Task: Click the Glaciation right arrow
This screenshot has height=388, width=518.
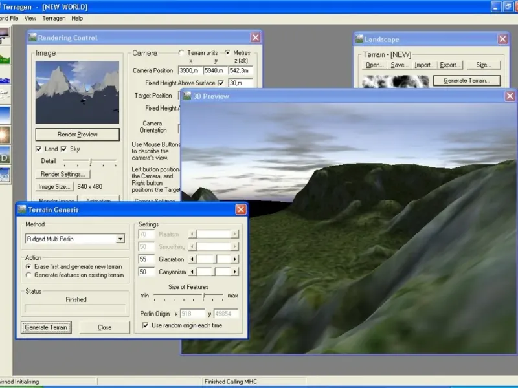Action: 234,259
